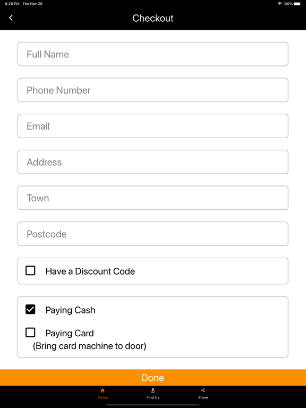Submit the order with Done button
The height and width of the screenshot is (408, 306).
[x=153, y=378]
